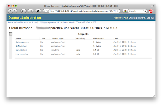The height and width of the screenshot is (106, 162).
Task: Select the 1.4 KB size cell
Action: [x=96, y=50]
